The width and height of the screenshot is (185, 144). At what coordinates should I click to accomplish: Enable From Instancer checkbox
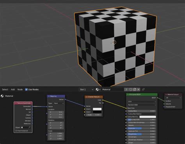pyautogui.click(x=16, y=131)
